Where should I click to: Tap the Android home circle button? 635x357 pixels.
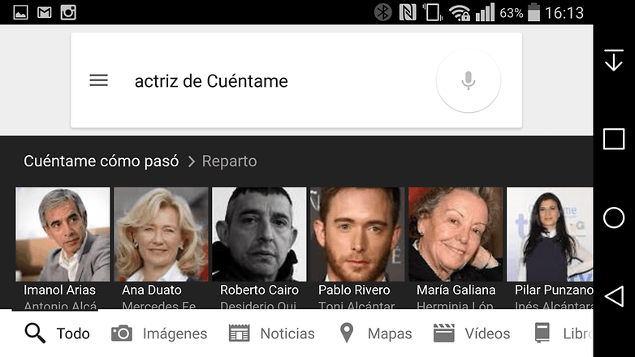(614, 217)
